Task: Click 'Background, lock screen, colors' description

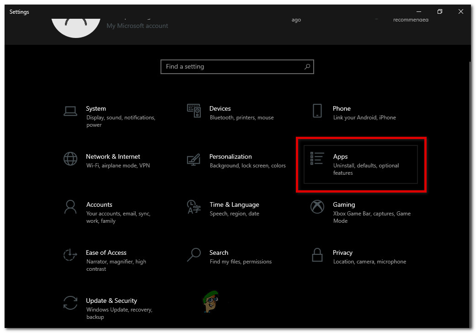Action: tap(248, 166)
